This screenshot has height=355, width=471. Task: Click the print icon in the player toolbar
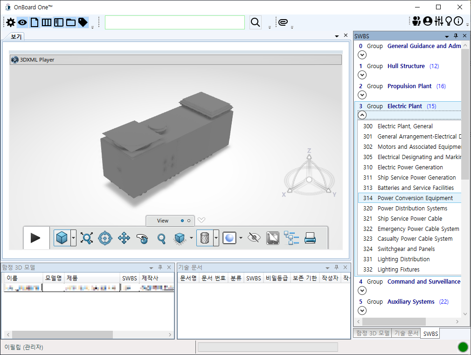click(x=310, y=238)
